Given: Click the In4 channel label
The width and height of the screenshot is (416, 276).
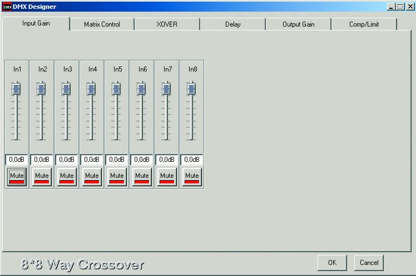Looking at the screenshot, I should (92, 69).
